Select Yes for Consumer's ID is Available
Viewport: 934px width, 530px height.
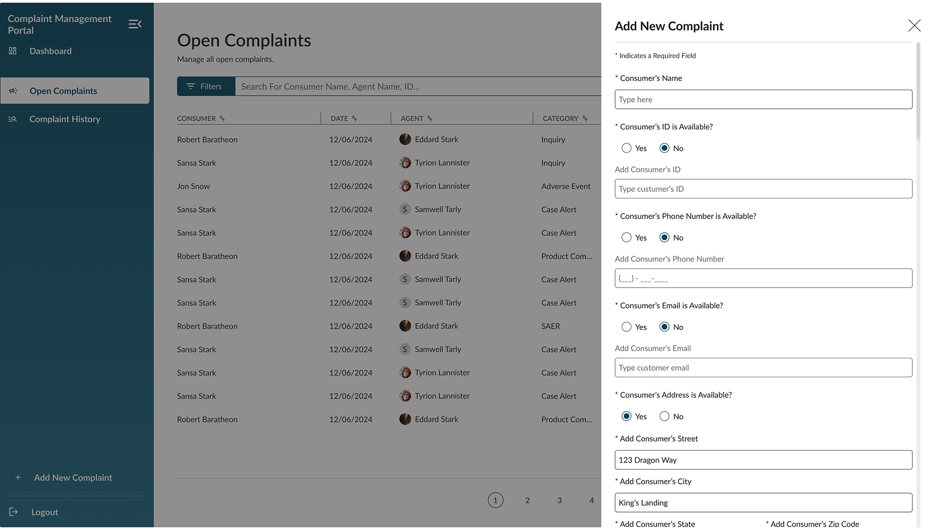626,148
